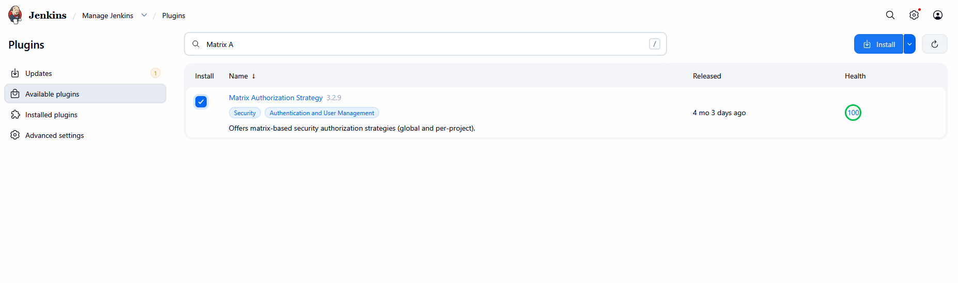958x283 pixels.
Task: Open Manage Jenkins gear icon in header
Action: (x=914, y=15)
